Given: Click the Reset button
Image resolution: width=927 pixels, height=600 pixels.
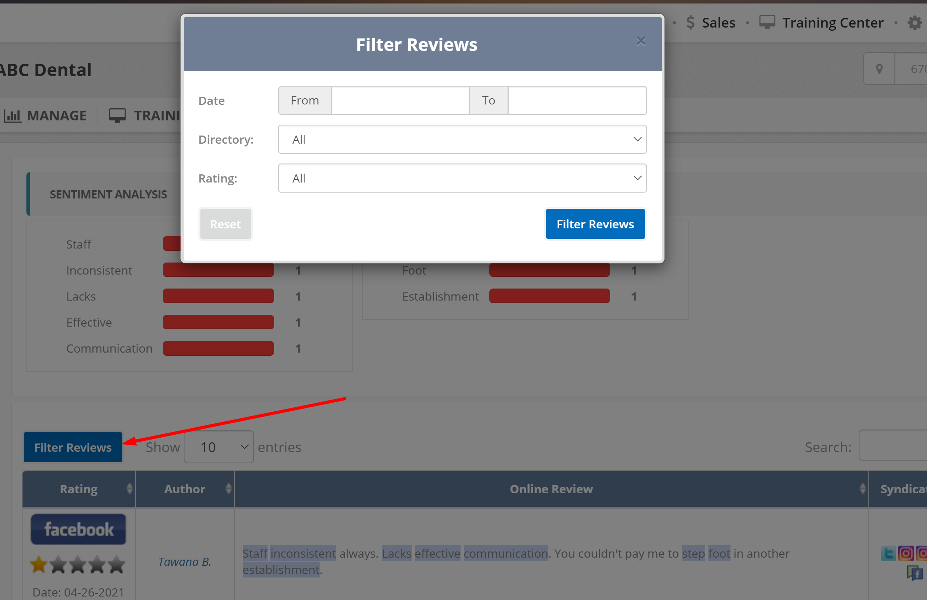Looking at the screenshot, I should pos(225,224).
